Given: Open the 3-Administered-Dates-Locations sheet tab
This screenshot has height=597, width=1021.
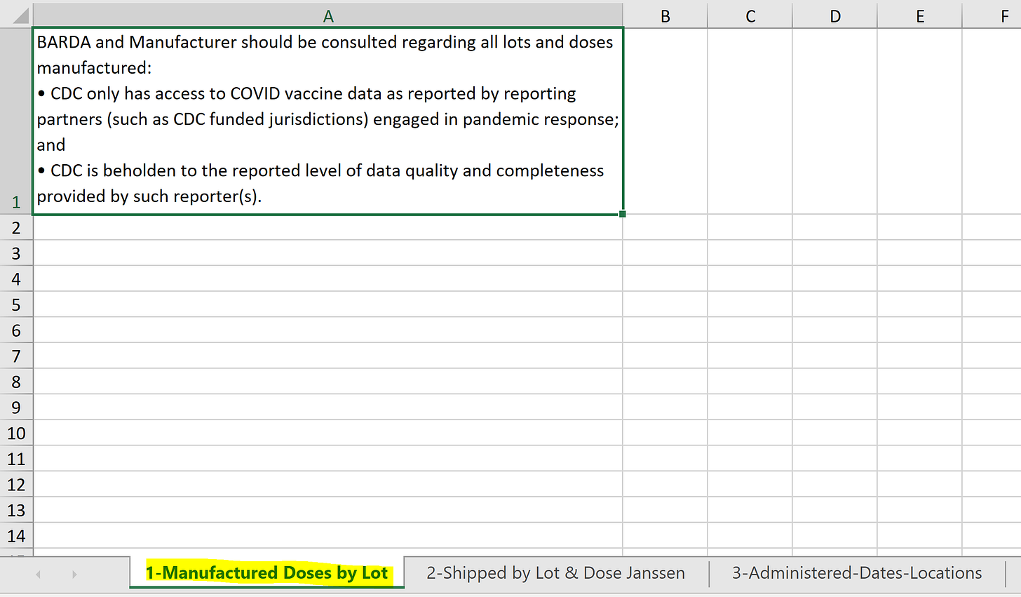Looking at the screenshot, I should click(x=857, y=573).
